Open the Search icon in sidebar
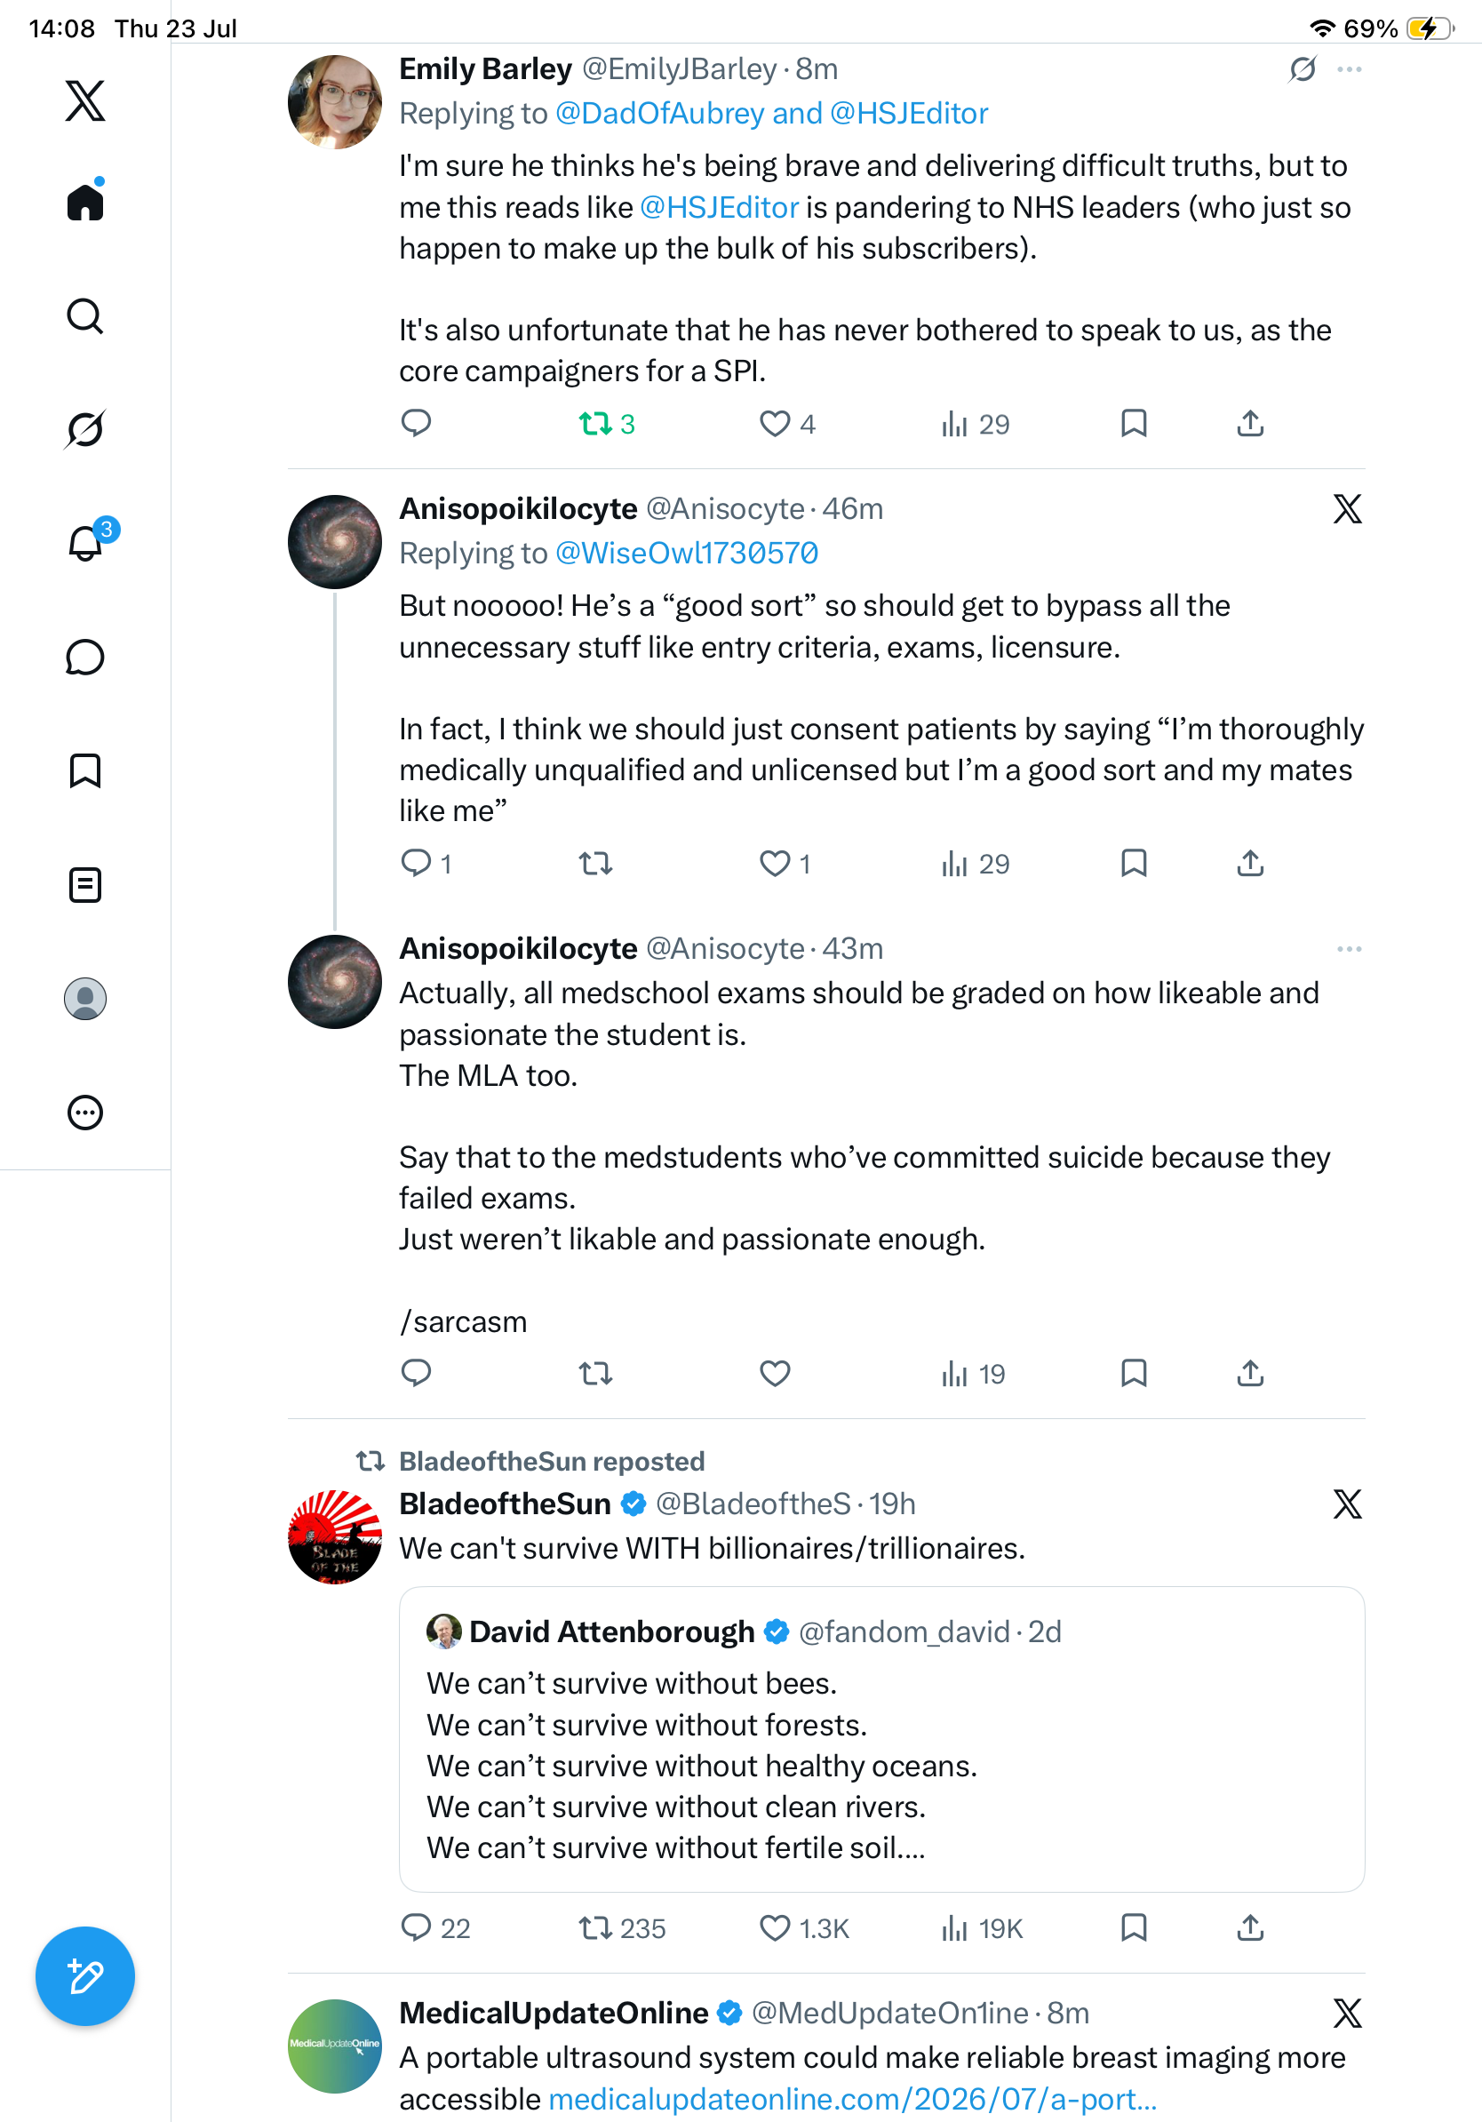Viewport: 1482px width, 2122px height. click(x=85, y=316)
